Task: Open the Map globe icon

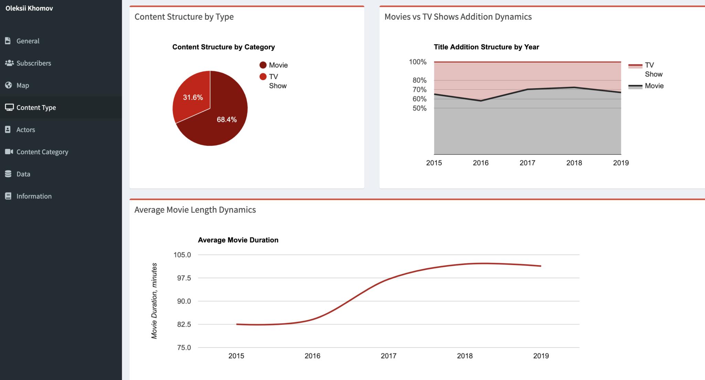Action: click(x=8, y=85)
